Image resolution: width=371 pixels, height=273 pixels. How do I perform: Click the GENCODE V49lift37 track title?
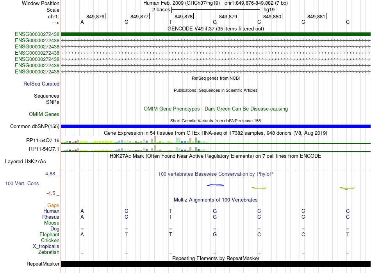point(216,29)
